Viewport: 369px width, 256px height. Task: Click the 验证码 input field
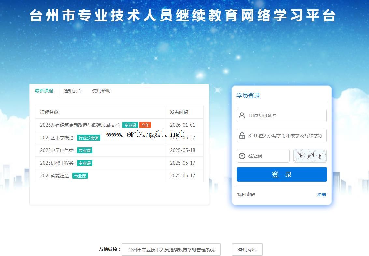(267, 156)
